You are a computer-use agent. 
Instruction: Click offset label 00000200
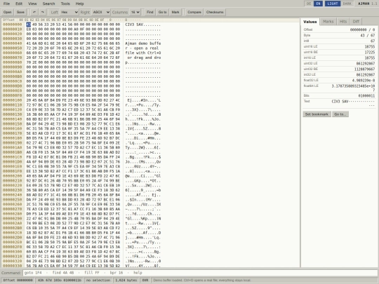click(13, 176)
